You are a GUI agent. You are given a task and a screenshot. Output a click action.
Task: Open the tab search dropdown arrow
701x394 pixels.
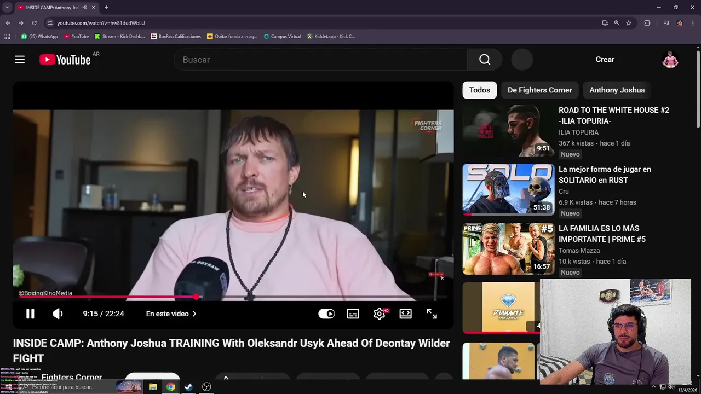(x=7, y=8)
